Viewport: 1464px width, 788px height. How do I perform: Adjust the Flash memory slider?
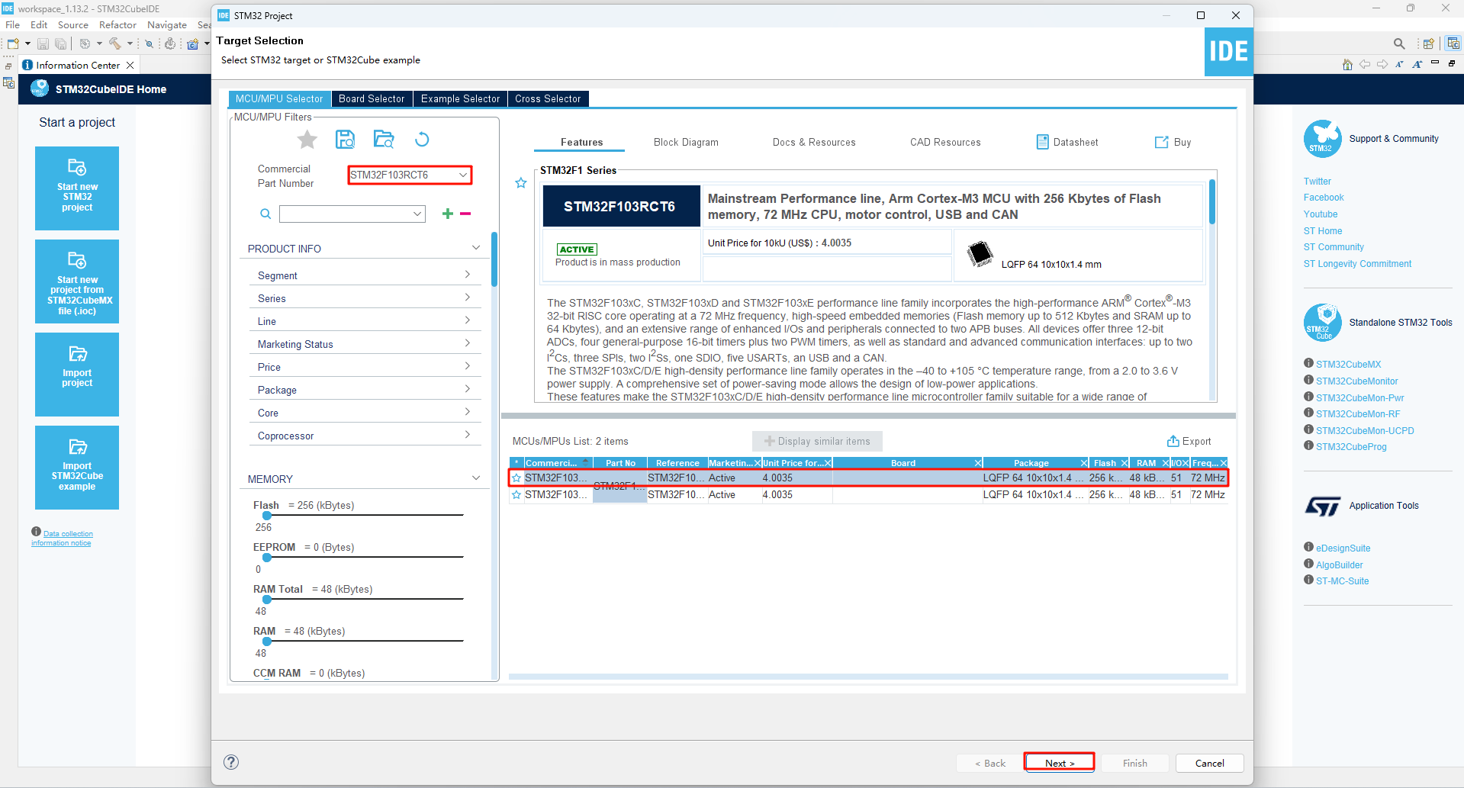(267, 516)
